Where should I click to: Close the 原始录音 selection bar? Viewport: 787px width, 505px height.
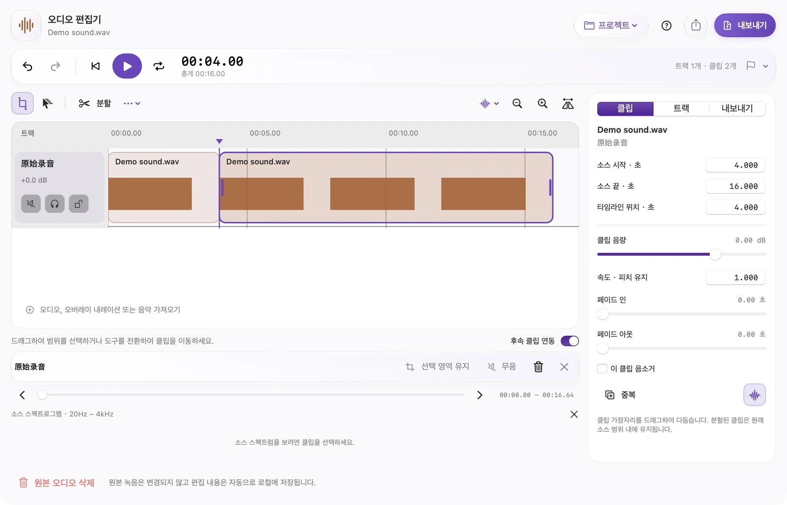564,367
